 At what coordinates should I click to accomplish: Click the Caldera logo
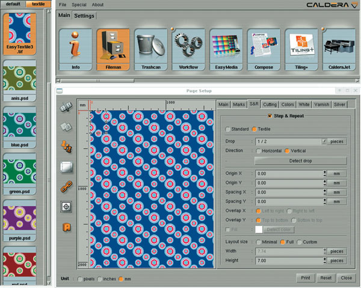pyautogui.click(x=332, y=5)
